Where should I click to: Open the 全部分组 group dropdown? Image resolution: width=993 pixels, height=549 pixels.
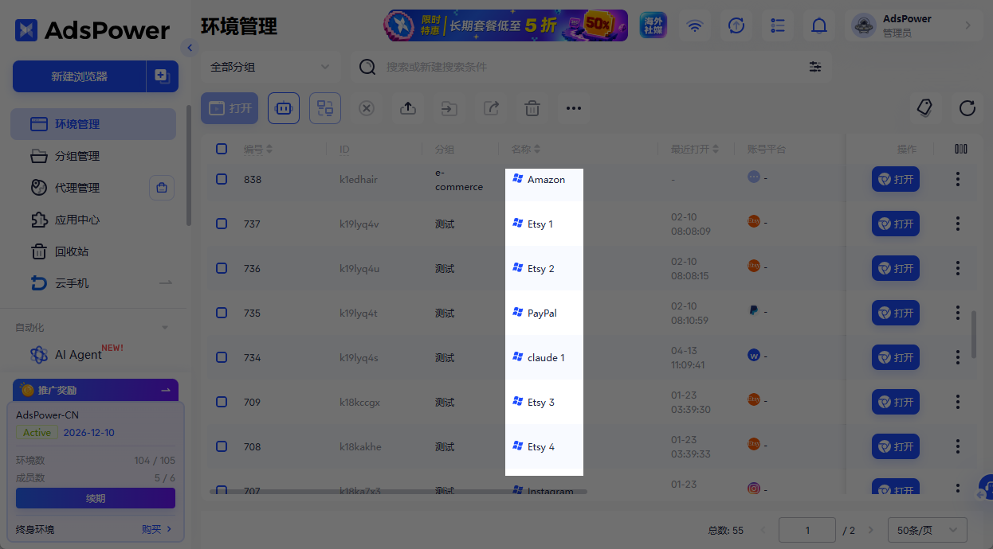(x=269, y=67)
